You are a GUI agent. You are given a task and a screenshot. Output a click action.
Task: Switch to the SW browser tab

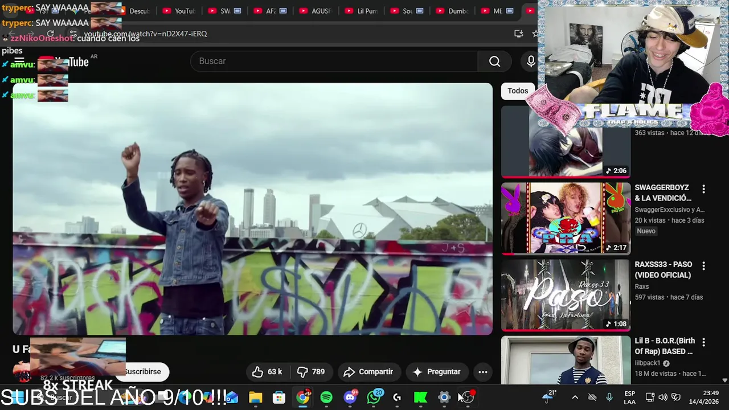(x=224, y=11)
